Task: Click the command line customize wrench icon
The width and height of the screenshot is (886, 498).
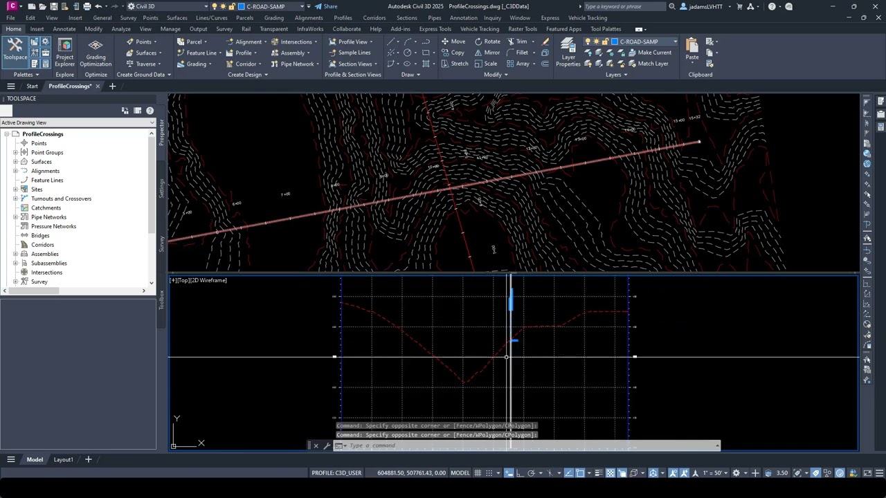Action: [327, 446]
